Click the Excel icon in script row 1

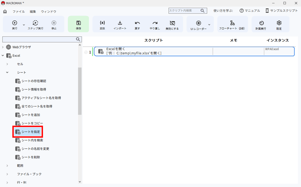(x=100, y=51)
